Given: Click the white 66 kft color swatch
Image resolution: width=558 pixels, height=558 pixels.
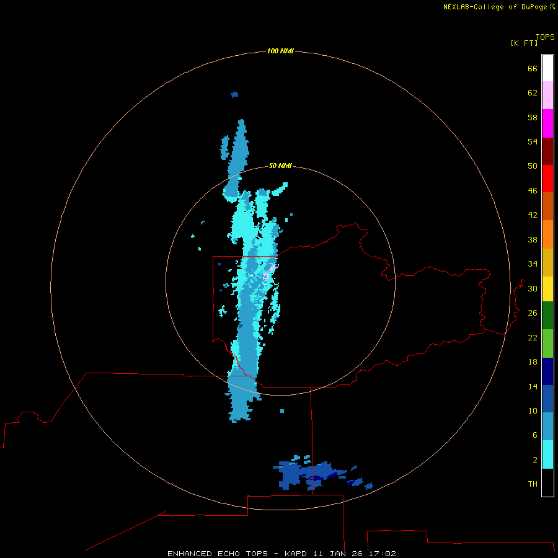Looking at the screenshot, I should 547,68.
